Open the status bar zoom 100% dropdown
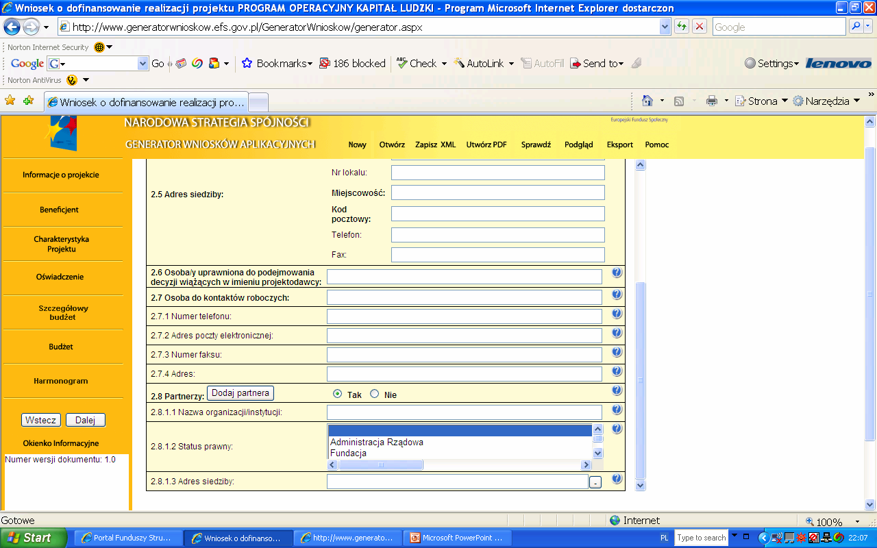 coord(857,521)
